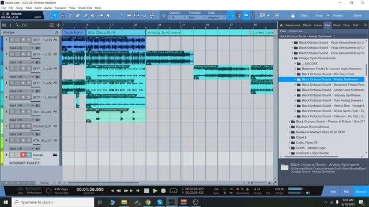Open the Audio menu

click(x=48, y=8)
